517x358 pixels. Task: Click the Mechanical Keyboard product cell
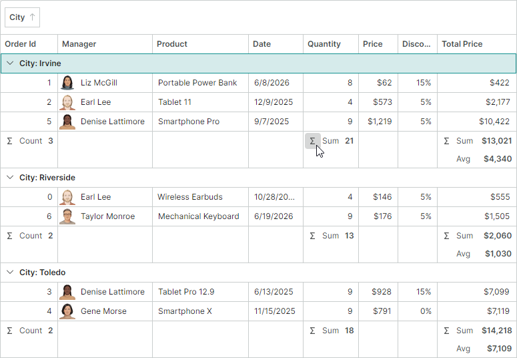(201, 216)
